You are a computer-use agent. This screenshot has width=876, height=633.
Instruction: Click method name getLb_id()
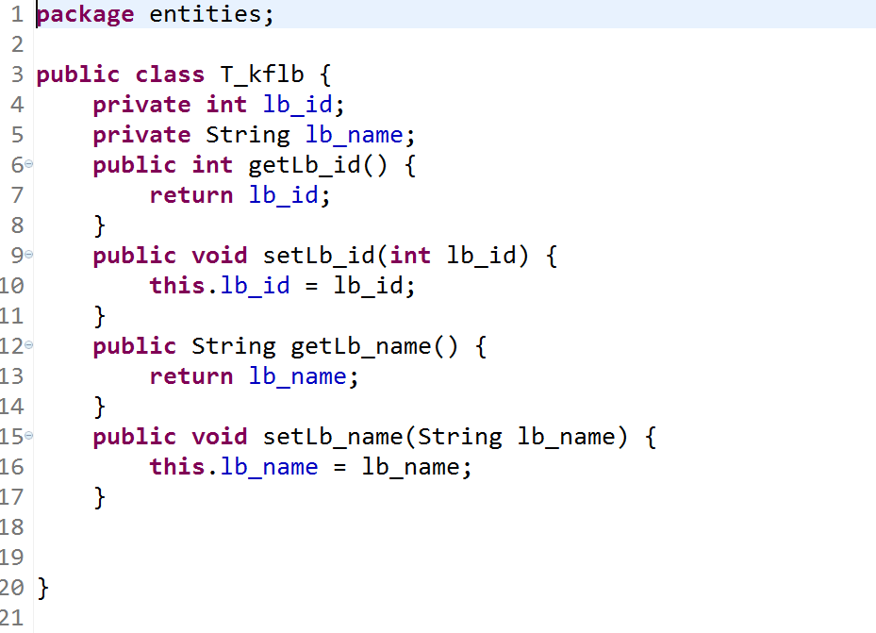[x=318, y=165]
